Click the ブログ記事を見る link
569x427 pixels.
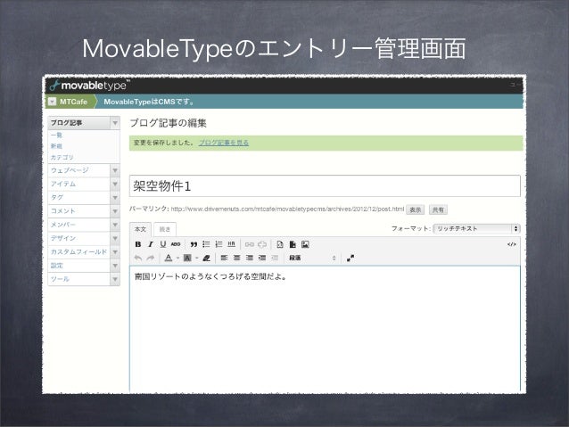(x=224, y=143)
